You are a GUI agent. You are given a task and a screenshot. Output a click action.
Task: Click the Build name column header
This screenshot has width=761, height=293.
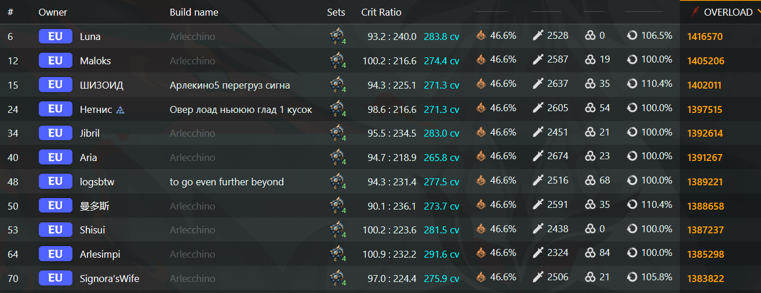[x=194, y=12]
